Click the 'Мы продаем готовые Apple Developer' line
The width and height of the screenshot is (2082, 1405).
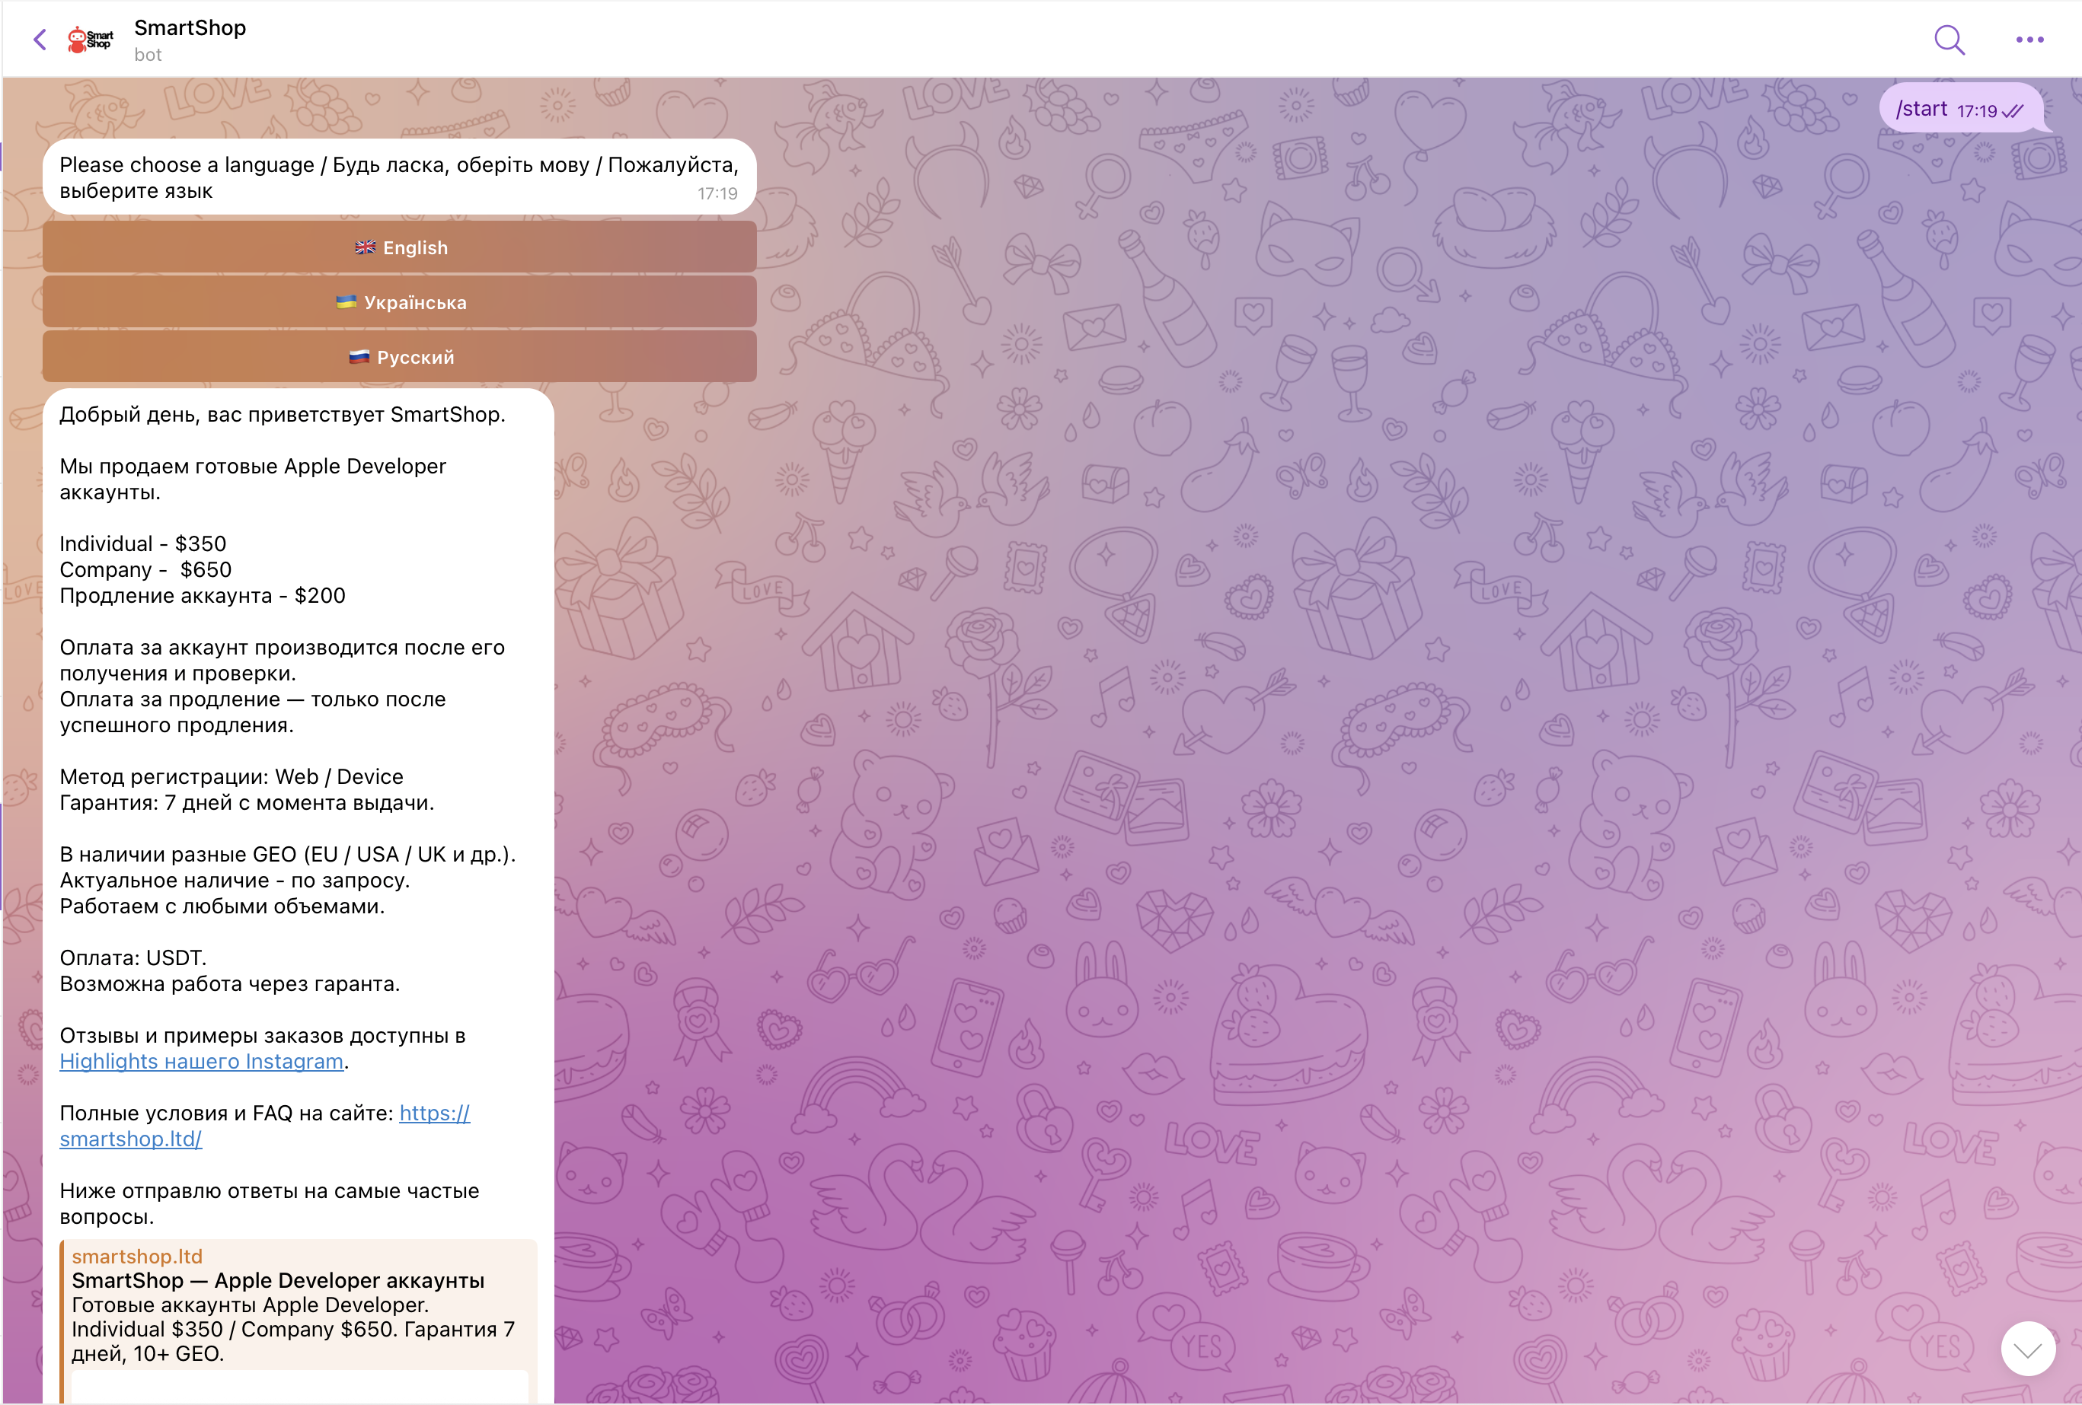pyautogui.click(x=253, y=467)
